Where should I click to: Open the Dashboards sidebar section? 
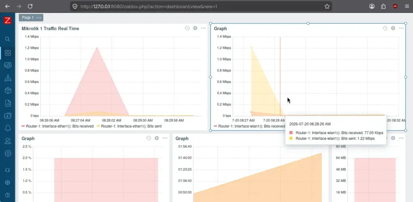click(x=8, y=53)
